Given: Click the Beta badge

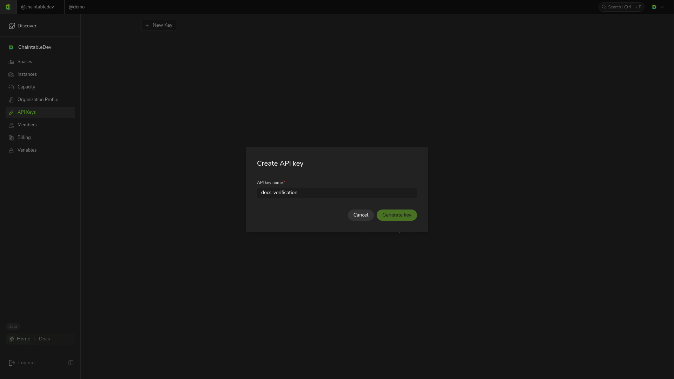Looking at the screenshot, I should click(x=13, y=326).
